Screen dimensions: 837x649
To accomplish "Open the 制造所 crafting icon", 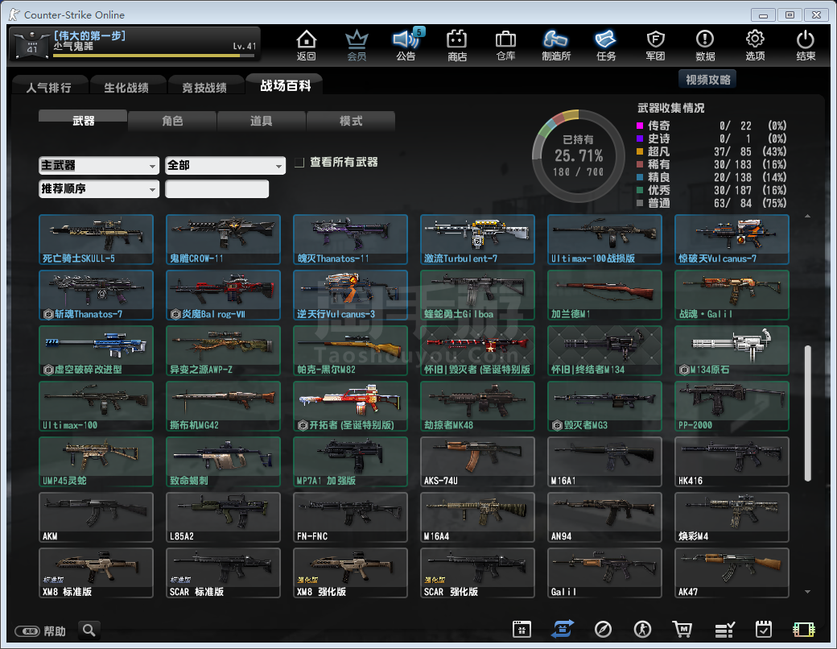I will (x=555, y=45).
